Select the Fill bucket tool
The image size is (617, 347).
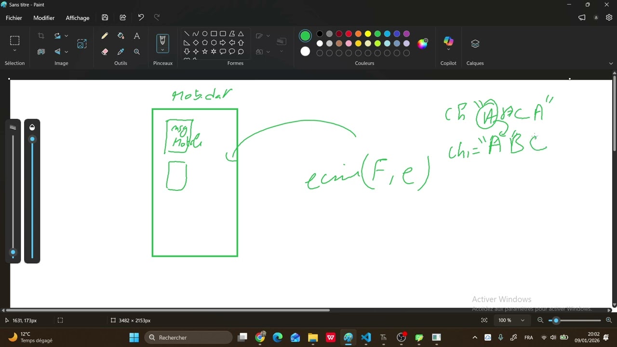(121, 36)
